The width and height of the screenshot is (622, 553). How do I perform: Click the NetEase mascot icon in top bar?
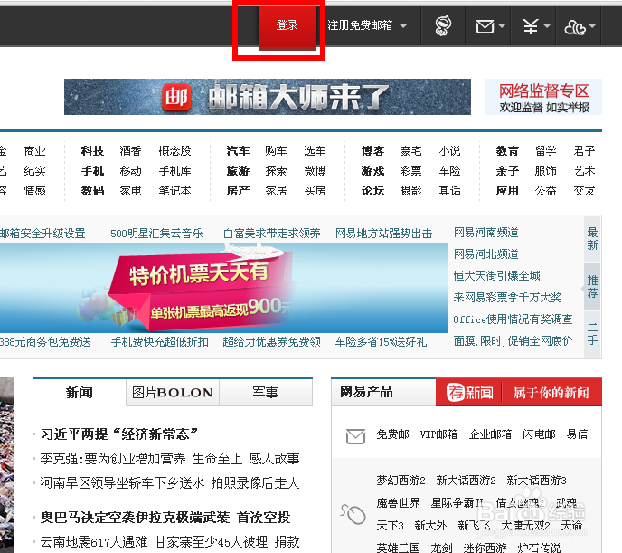tap(443, 26)
